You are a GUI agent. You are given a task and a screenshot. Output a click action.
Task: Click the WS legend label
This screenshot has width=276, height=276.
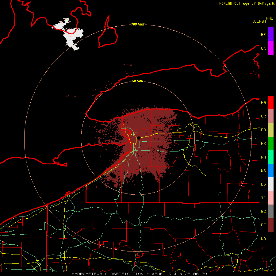pyautogui.click(x=263, y=171)
